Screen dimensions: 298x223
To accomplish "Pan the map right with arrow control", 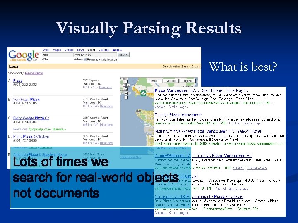I will 128,85.
